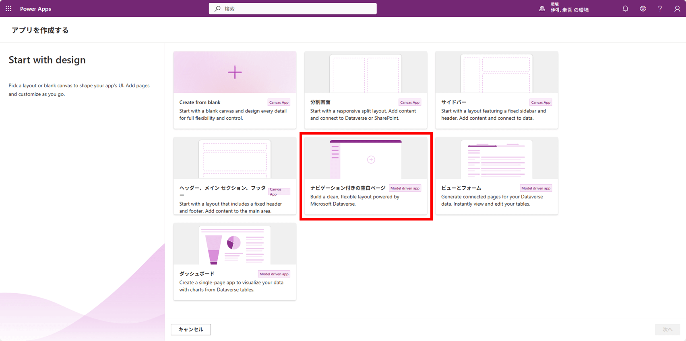Screen dimensions: 686x341
Task: Select the ダッシュボード card
Action: point(235,262)
